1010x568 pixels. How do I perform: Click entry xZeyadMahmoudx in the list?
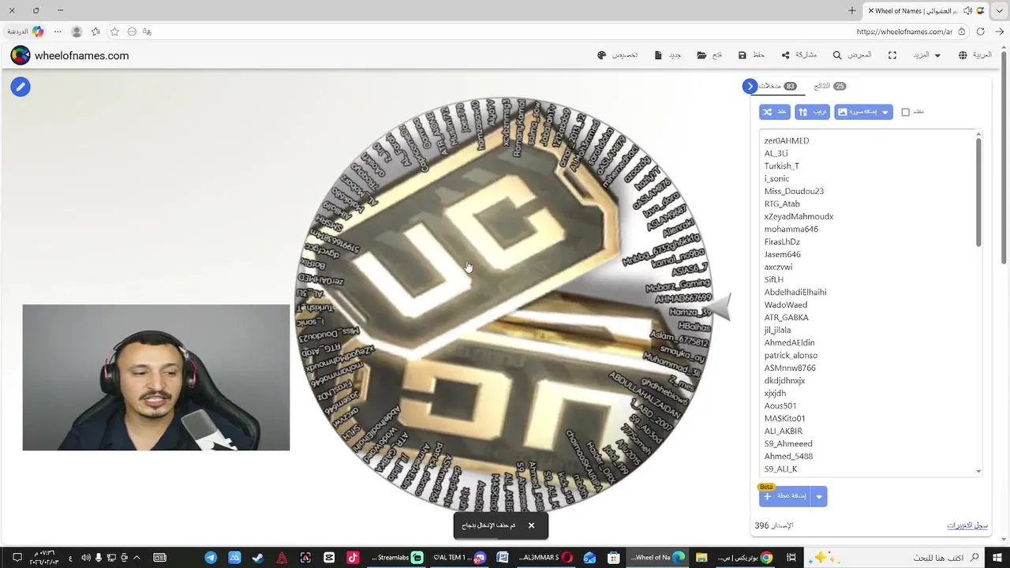coord(799,216)
